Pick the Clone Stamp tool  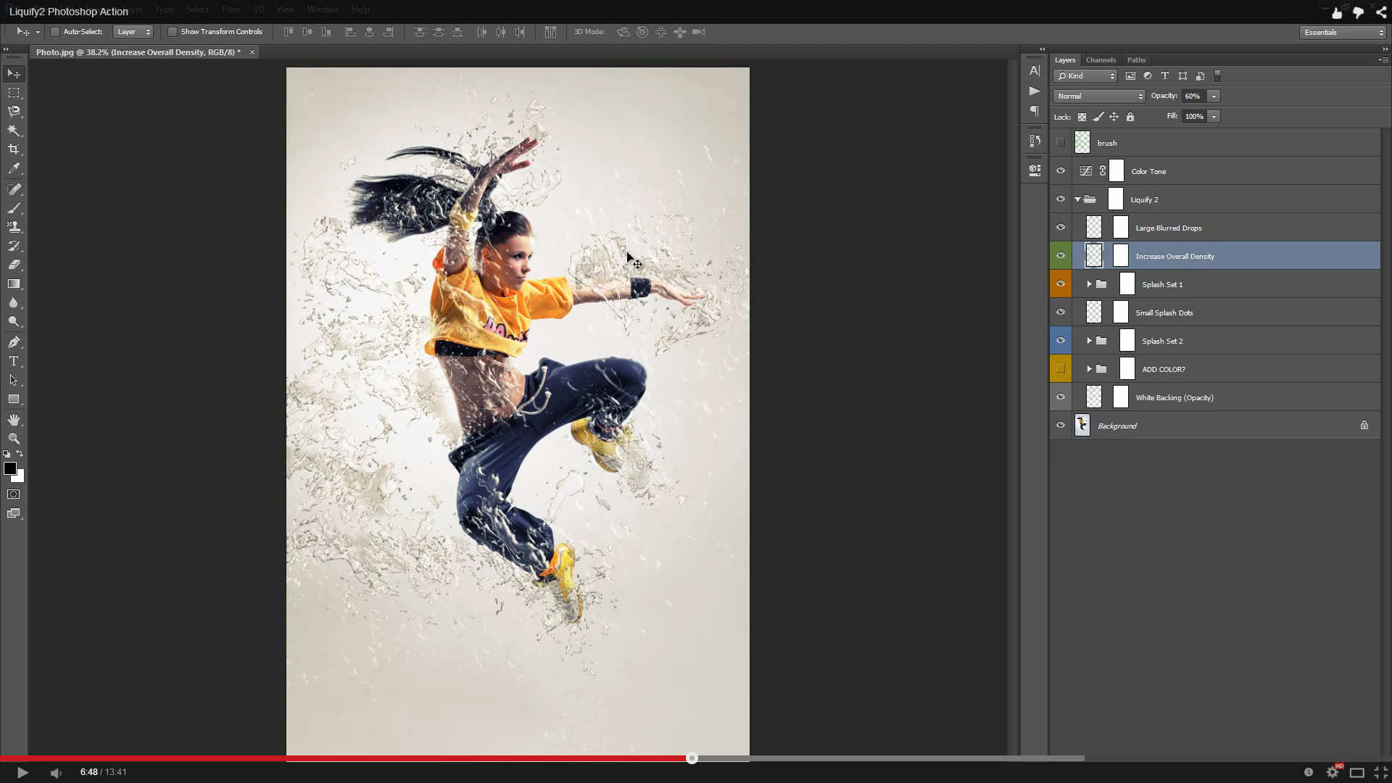click(x=13, y=226)
